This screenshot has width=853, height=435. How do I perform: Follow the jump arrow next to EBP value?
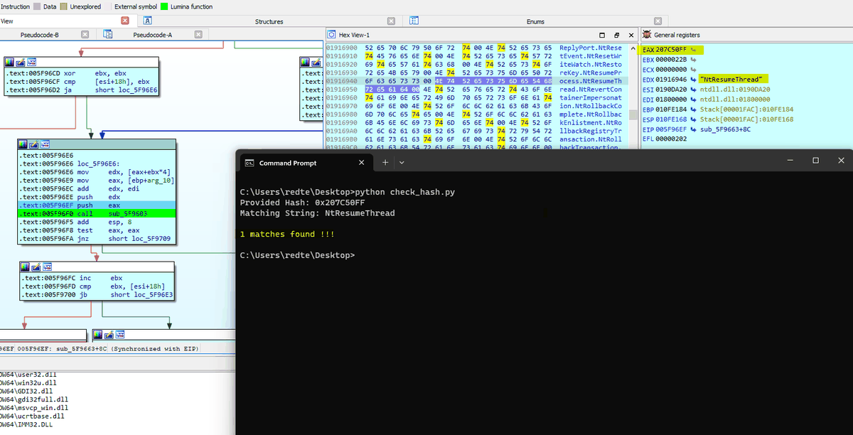tap(693, 109)
